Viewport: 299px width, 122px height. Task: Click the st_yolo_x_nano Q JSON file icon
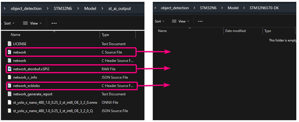[9, 111]
